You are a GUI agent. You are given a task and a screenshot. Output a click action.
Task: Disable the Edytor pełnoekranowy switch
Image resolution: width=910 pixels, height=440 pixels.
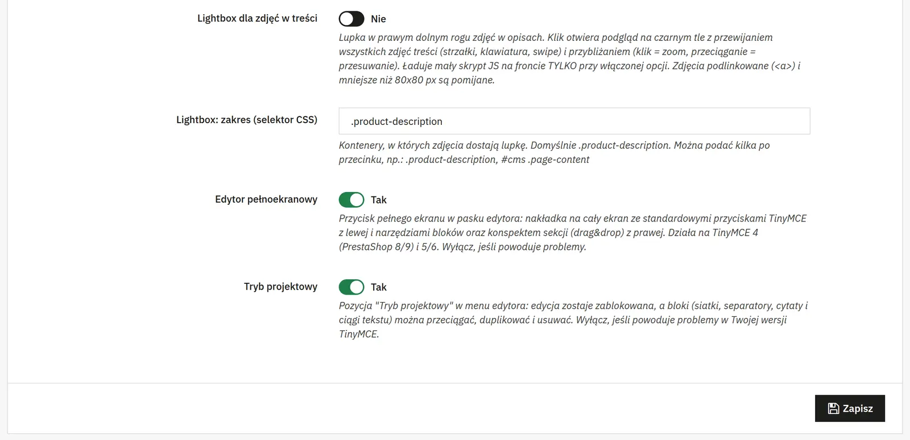click(351, 200)
